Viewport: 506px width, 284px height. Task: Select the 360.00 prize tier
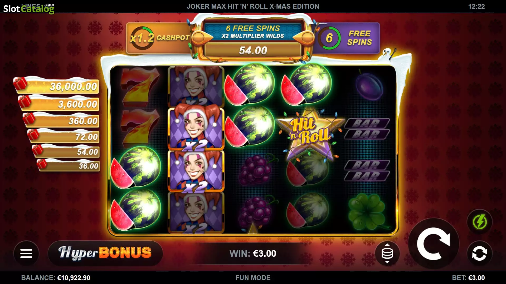click(x=61, y=120)
